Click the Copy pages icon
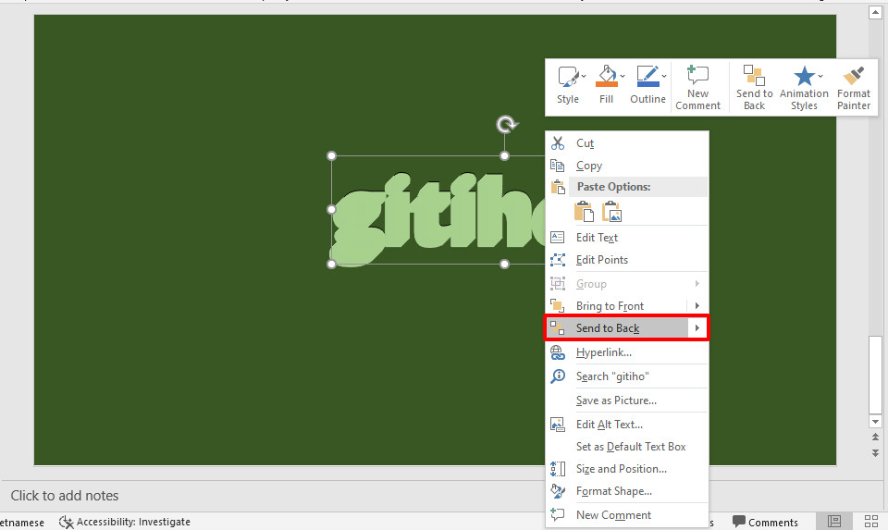Screen dimensions: 888x530 coord(558,166)
